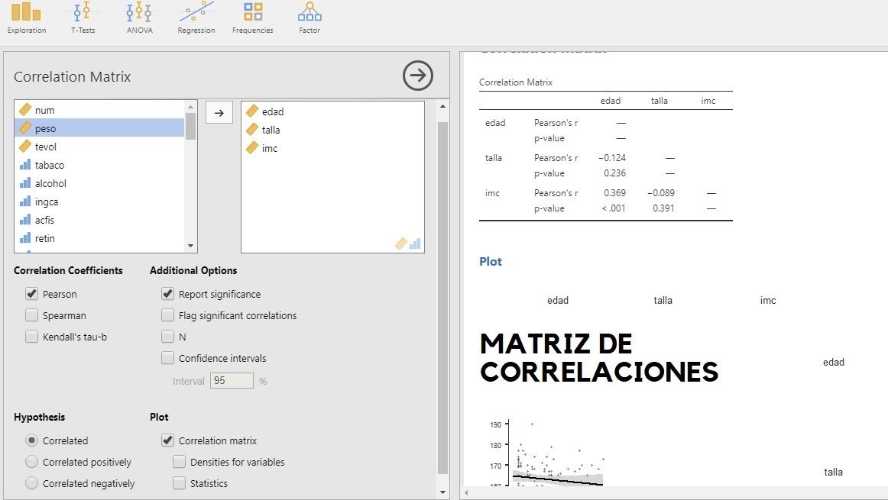
Task: Select the imc variable in selected box
Action: 269,148
